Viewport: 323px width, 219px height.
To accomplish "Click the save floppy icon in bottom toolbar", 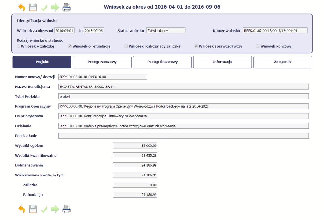I will (x=33, y=209).
